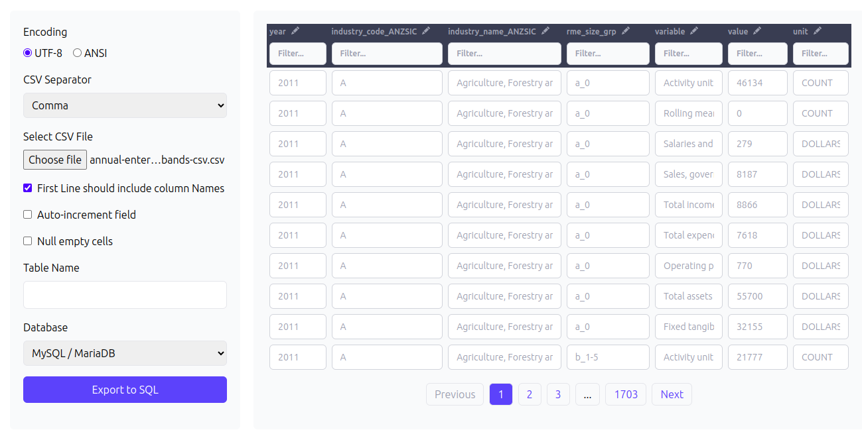This screenshot has width=862, height=438.
Task: Select the UTF-8 encoding radio button
Action: (27, 53)
